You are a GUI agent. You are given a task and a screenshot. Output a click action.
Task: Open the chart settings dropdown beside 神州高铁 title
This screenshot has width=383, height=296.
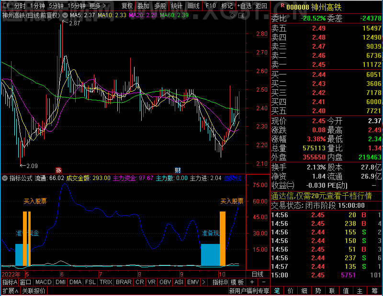pos(65,16)
